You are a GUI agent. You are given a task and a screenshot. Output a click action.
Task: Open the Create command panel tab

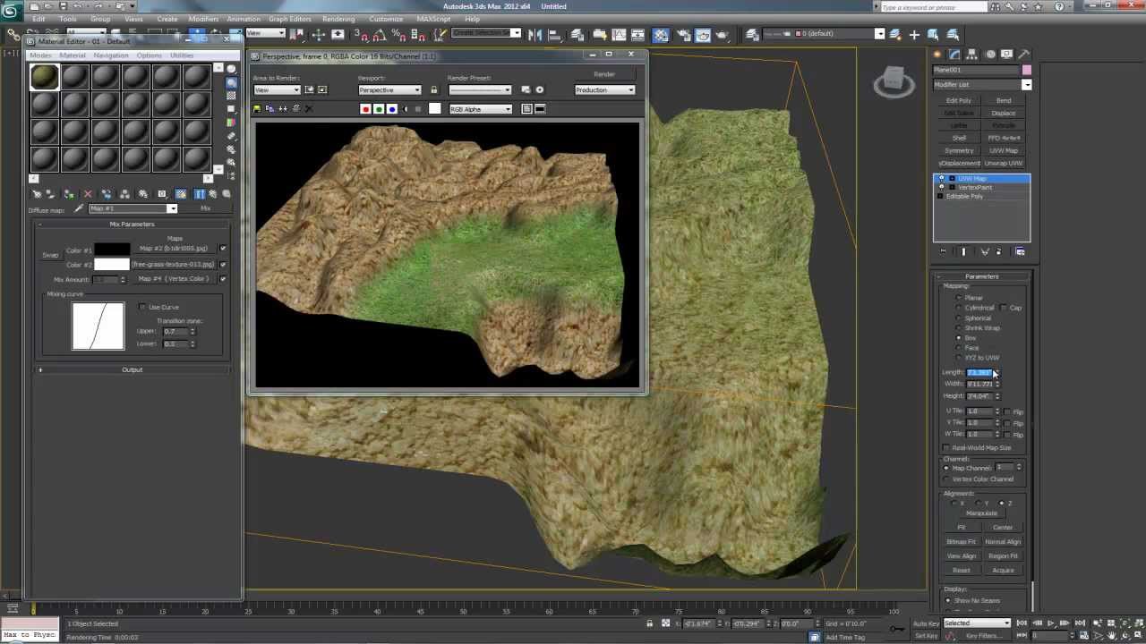(x=939, y=55)
